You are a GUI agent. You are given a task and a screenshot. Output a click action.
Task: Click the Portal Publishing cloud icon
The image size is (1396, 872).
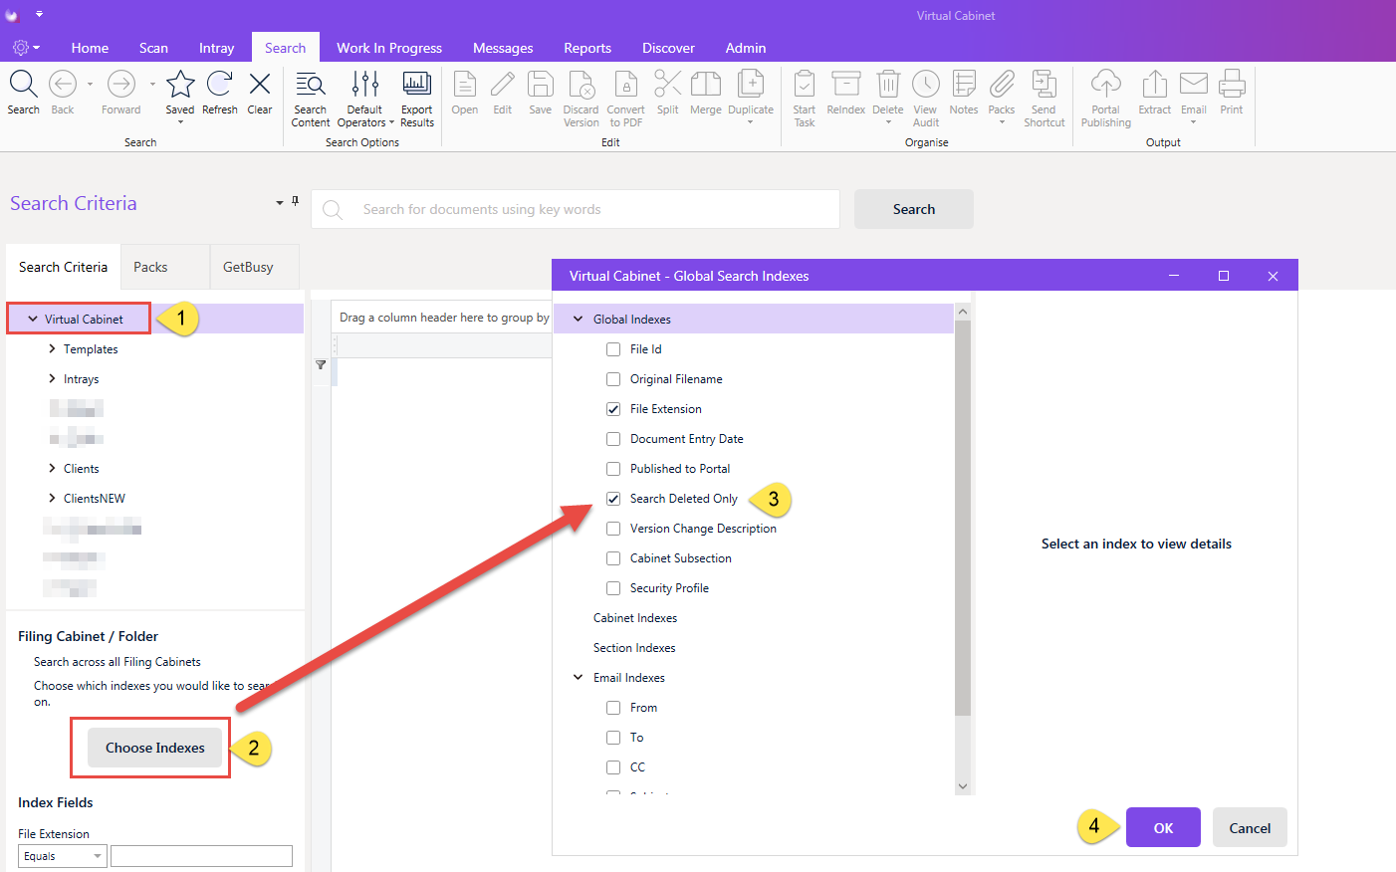1105,85
